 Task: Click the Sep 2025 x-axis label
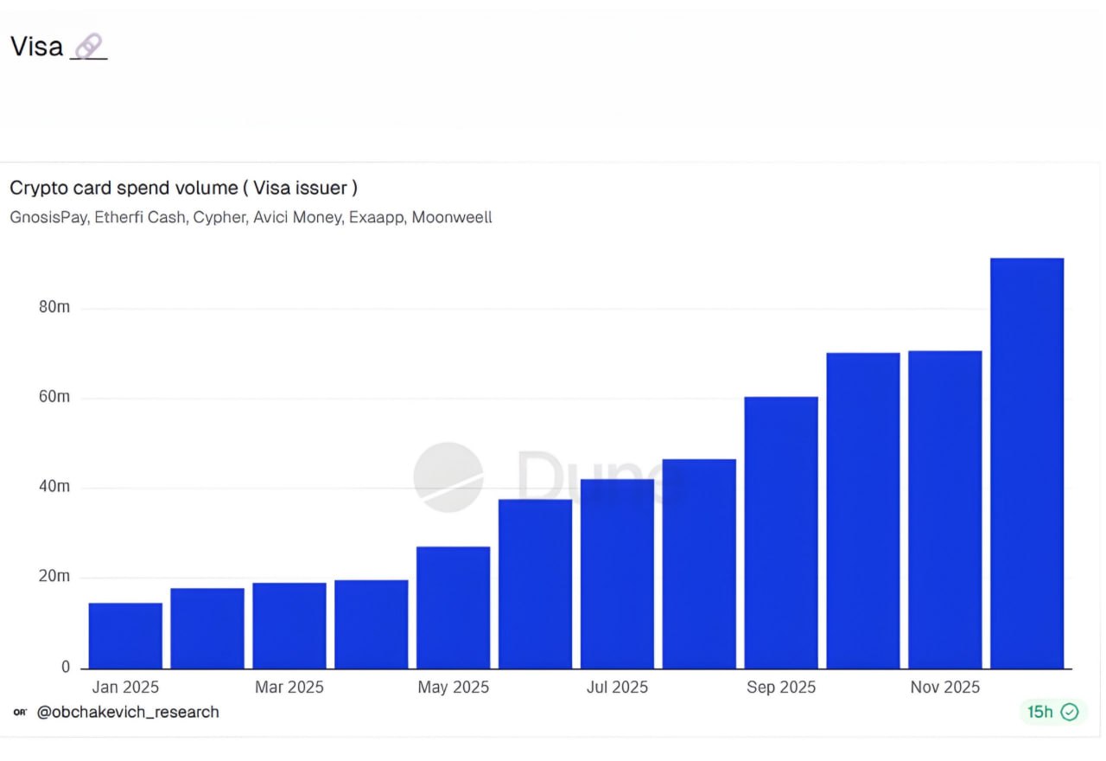781,687
